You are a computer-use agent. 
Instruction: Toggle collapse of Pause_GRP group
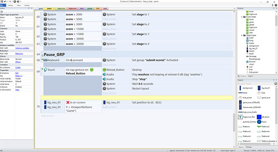point(42,55)
